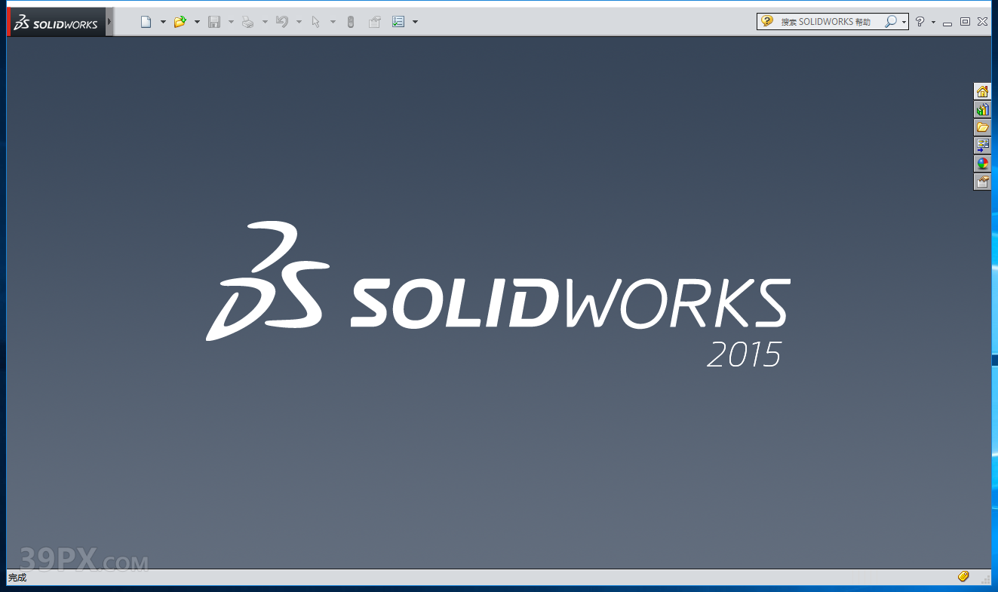Expand the SOLIDWORKS menu flyout arrow
The height and width of the screenshot is (592, 998).
coord(111,21)
